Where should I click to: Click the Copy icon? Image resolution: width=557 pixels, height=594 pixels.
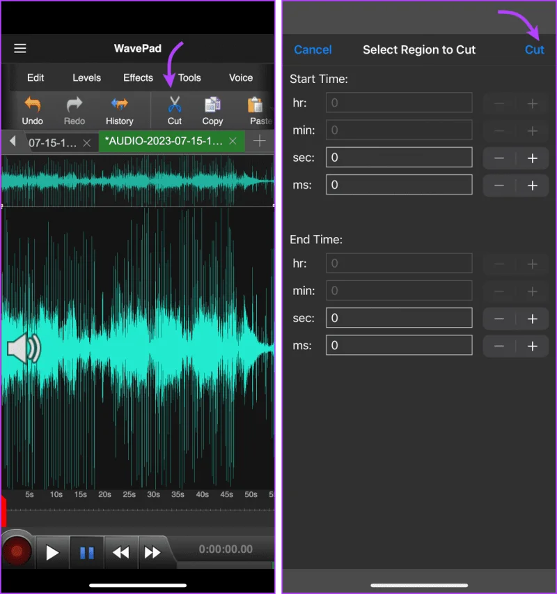coord(212,105)
